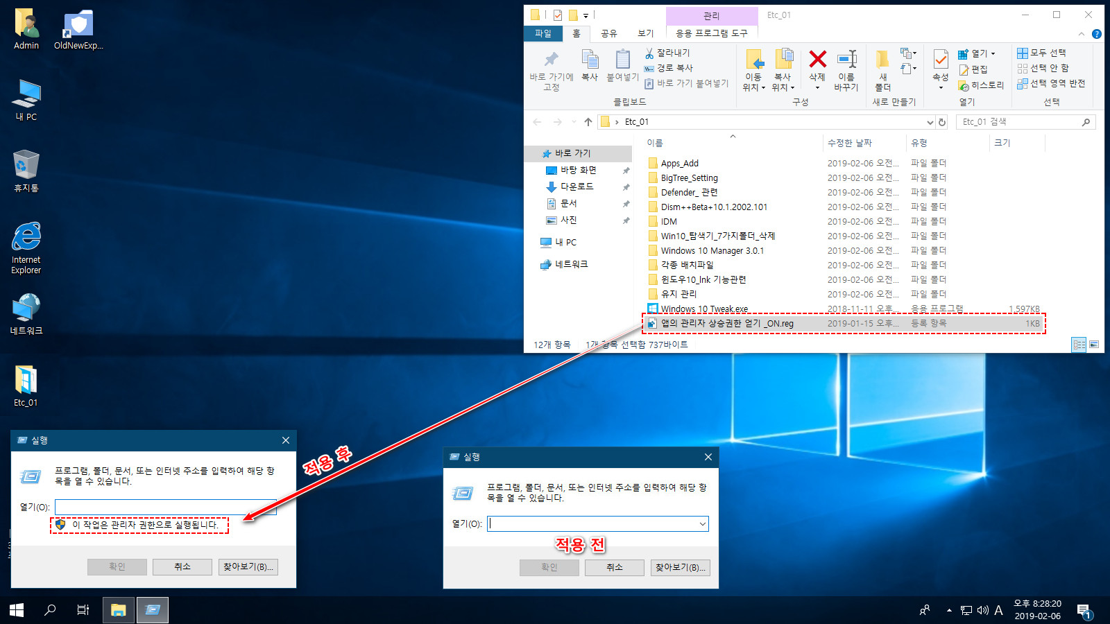Sort by 수정한 날짜 column header
Screen dimensions: 1110x624
pos(864,143)
